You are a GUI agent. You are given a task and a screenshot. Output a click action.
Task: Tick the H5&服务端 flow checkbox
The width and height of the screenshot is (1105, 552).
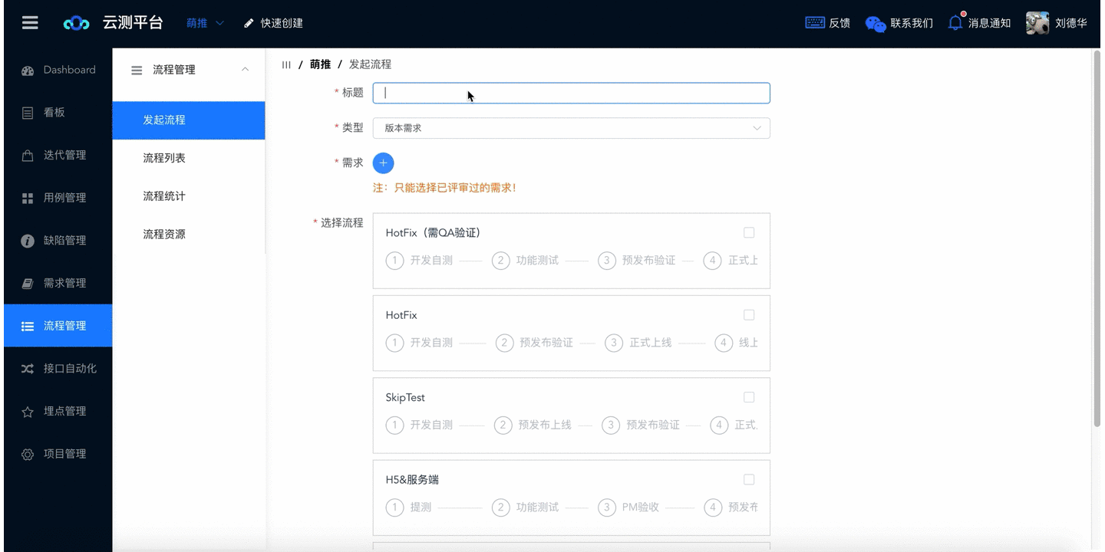(x=749, y=479)
